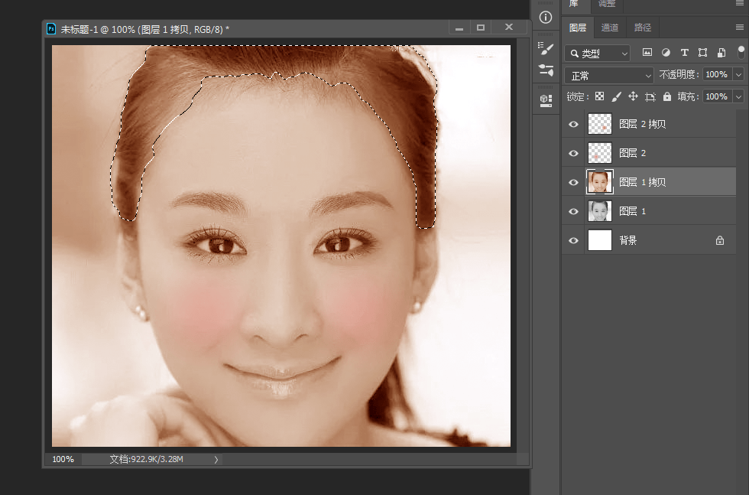The height and width of the screenshot is (495, 749).
Task: Filter layers by type (T) layers
Action: [684, 53]
